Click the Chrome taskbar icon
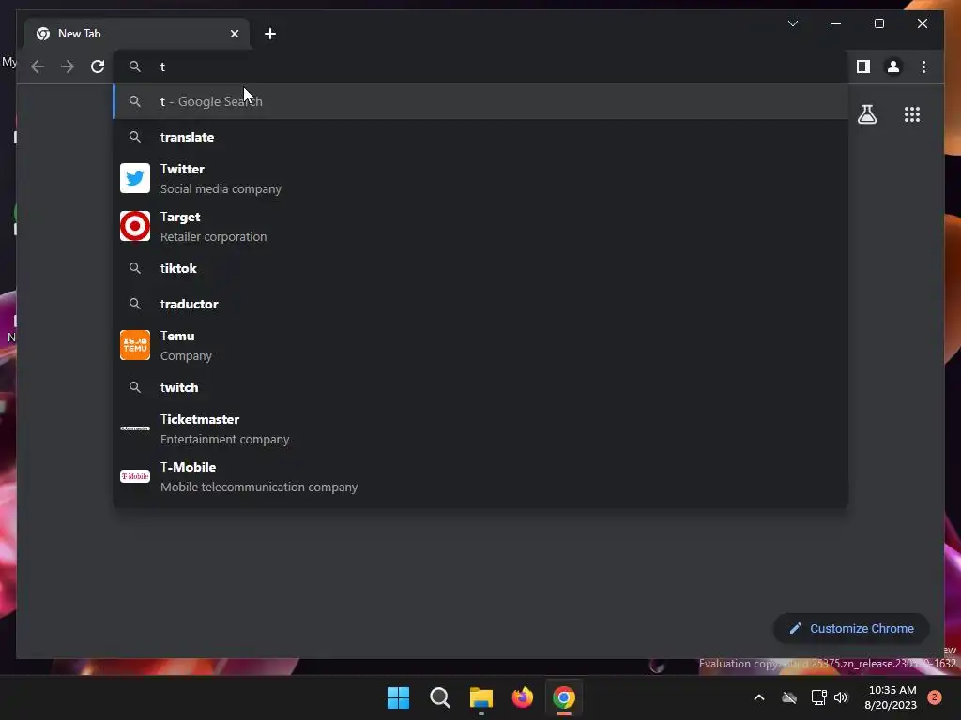This screenshot has width=961, height=720. pos(564,697)
